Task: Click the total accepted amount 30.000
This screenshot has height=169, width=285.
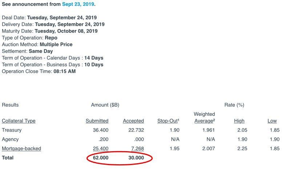Action: (x=136, y=158)
